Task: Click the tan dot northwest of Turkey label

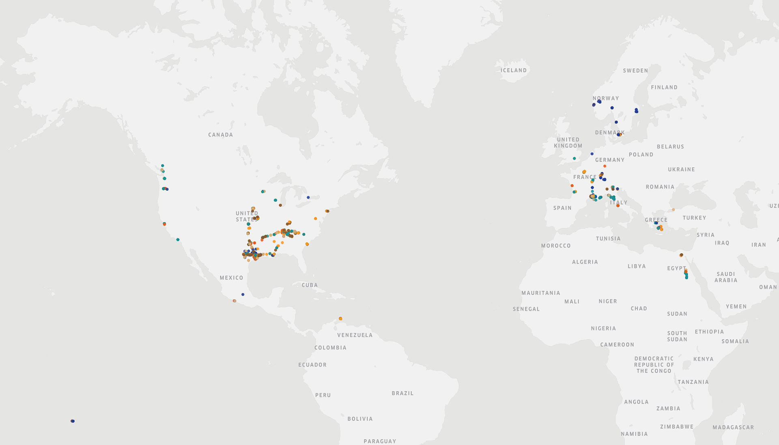Action: tap(673, 210)
